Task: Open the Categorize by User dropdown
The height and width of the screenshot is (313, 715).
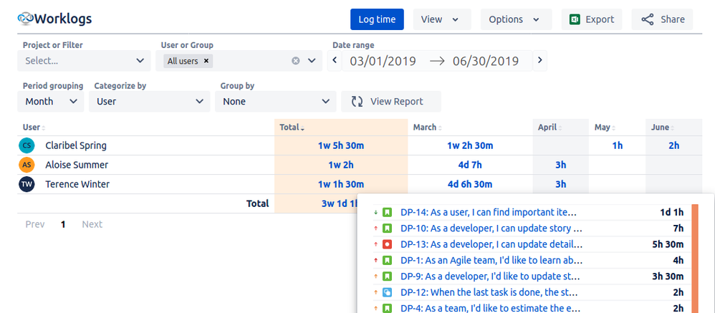Action: click(150, 102)
